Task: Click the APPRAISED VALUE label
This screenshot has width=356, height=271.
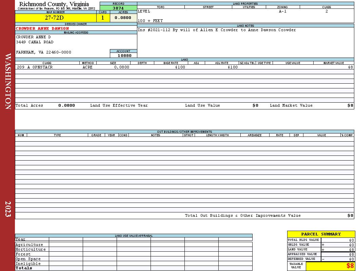Action: [302, 254]
